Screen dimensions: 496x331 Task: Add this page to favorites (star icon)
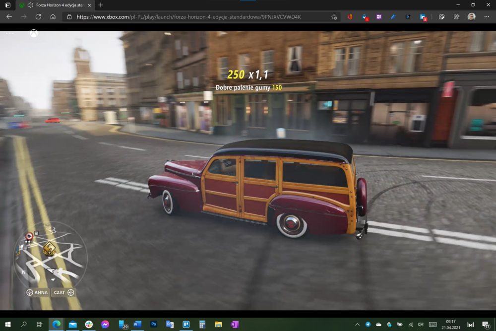click(334, 17)
